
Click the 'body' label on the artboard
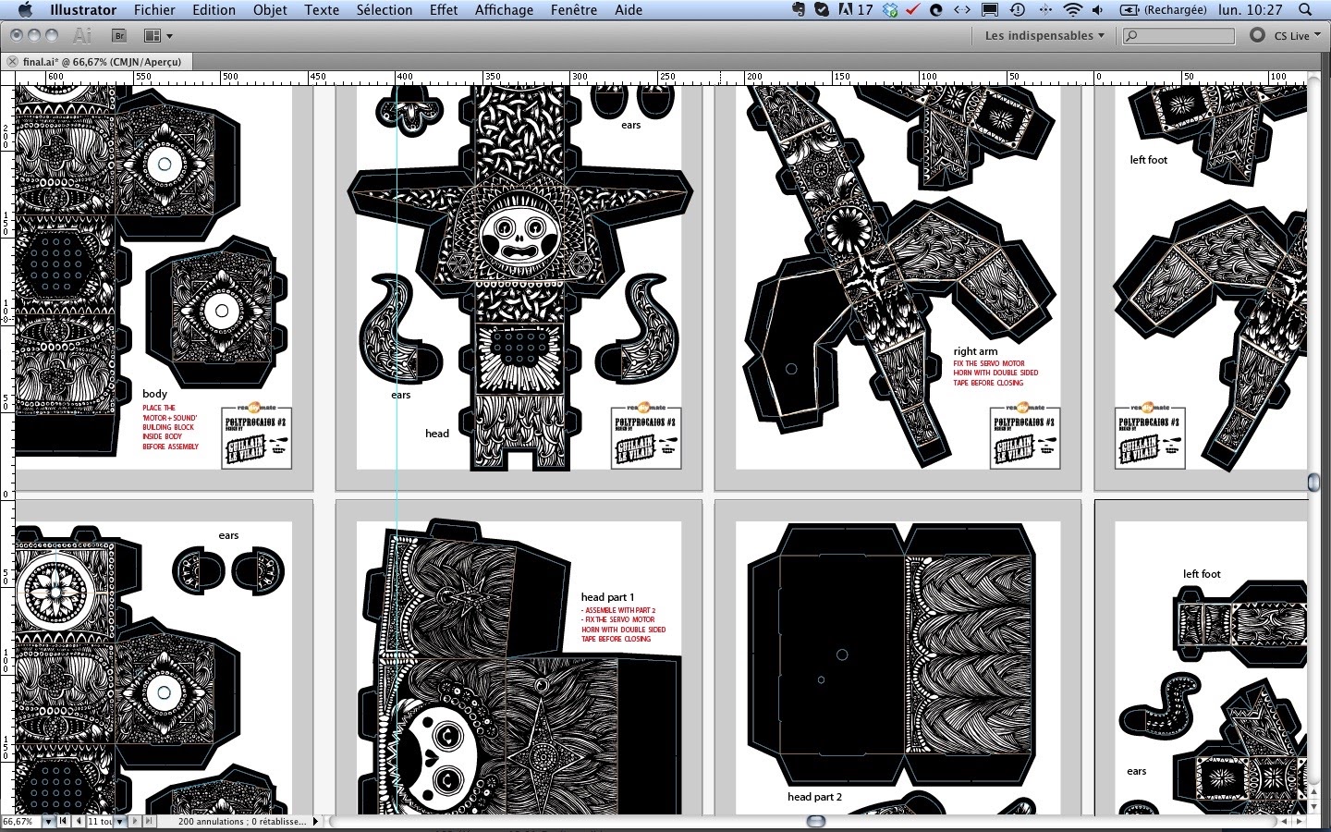pyautogui.click(x=154, y=394)
